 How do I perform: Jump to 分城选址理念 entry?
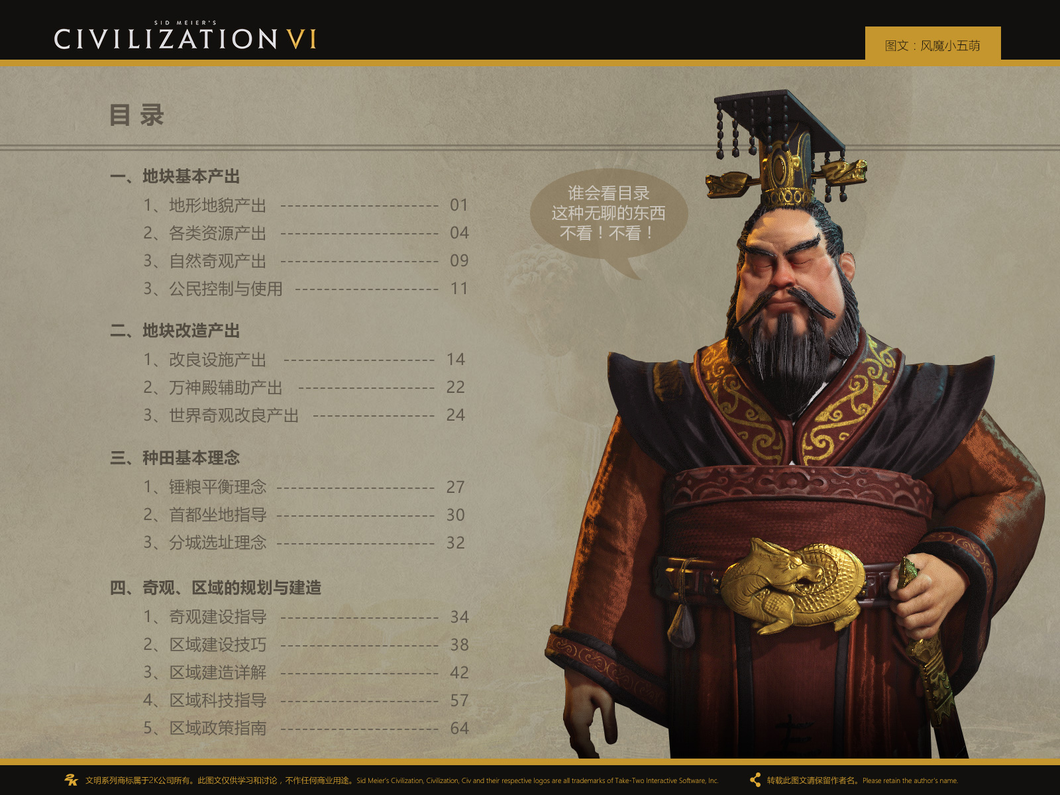[304, 543]
